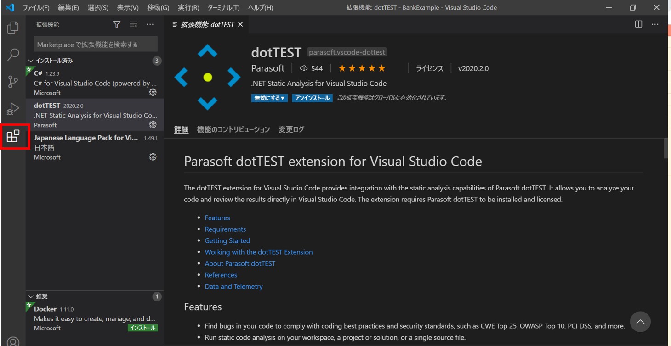Click the clear extensions search results icon

pyautogui.click(x=133, y=24)
